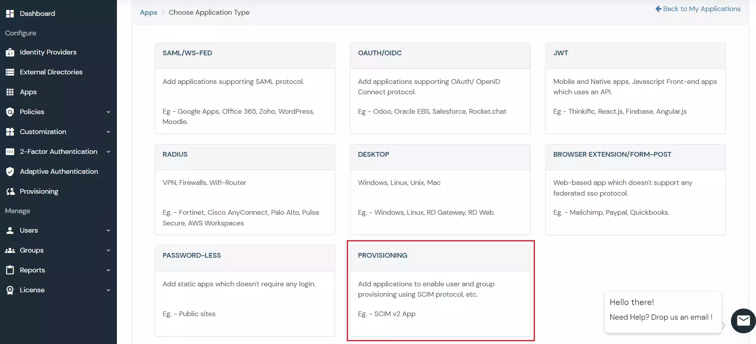The width and height of the screenshot is (756, 344).
Task: Click 'Choose Application Type' breadcrumb text
Action: [209, 12]
